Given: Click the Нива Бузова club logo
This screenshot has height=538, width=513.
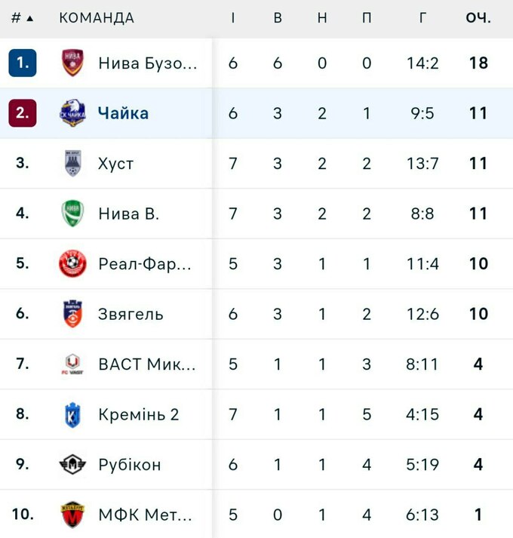Looking at the screenshot, I should [72, 63].
